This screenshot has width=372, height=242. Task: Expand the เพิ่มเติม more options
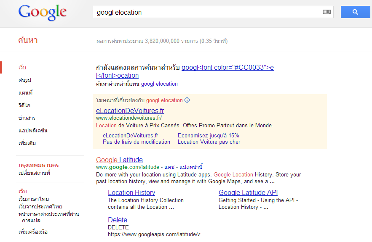(x=27, y=143)
